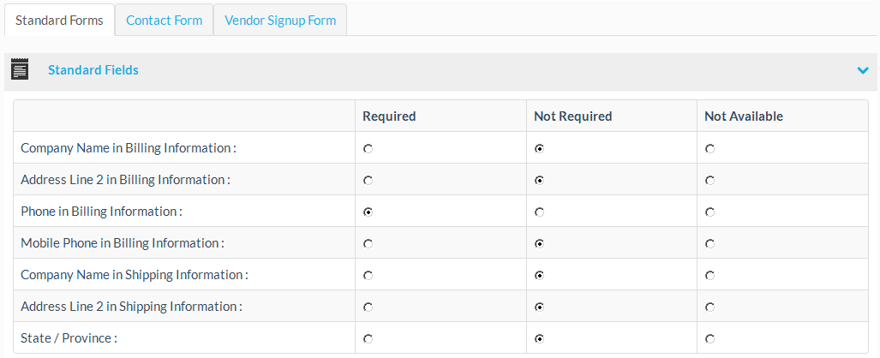
Task: Click the Standard Fields heading link
Action: (x=93, y=70)
